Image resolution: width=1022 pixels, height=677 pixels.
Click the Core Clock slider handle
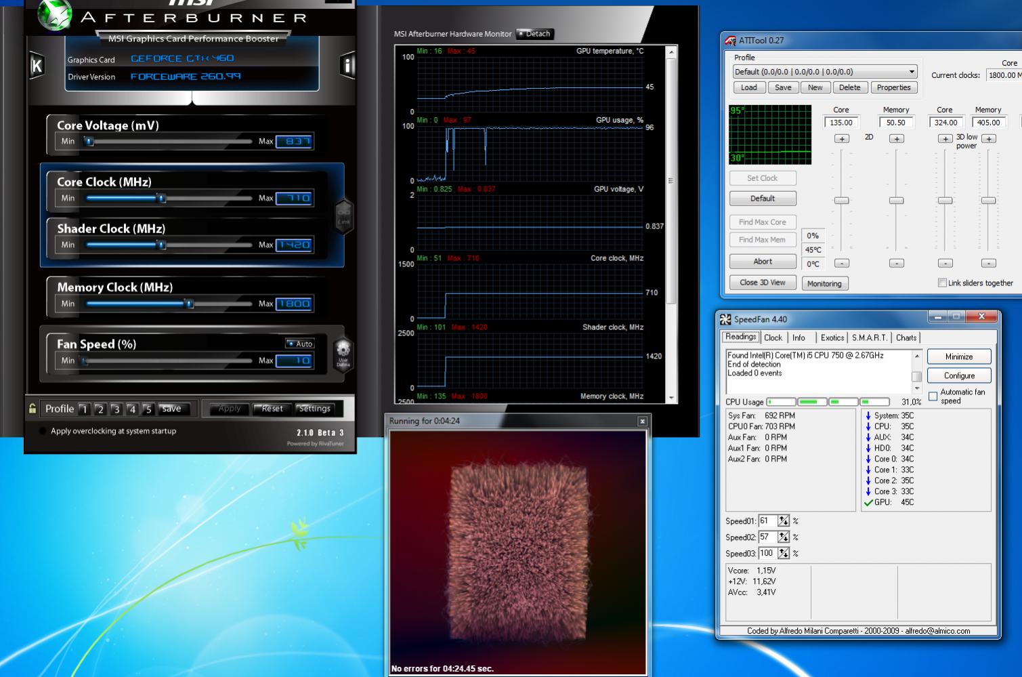click(161, 199)
